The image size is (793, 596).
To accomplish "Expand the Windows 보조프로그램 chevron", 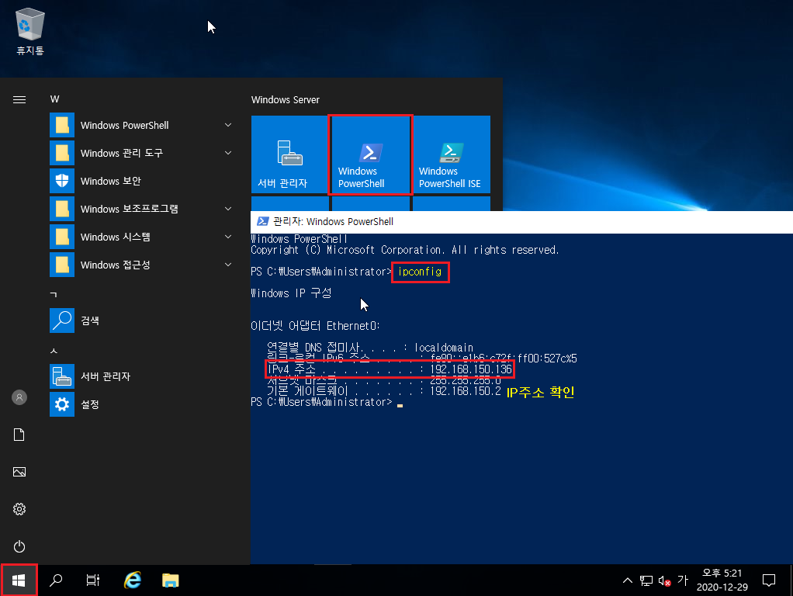I will coord(228,209).
